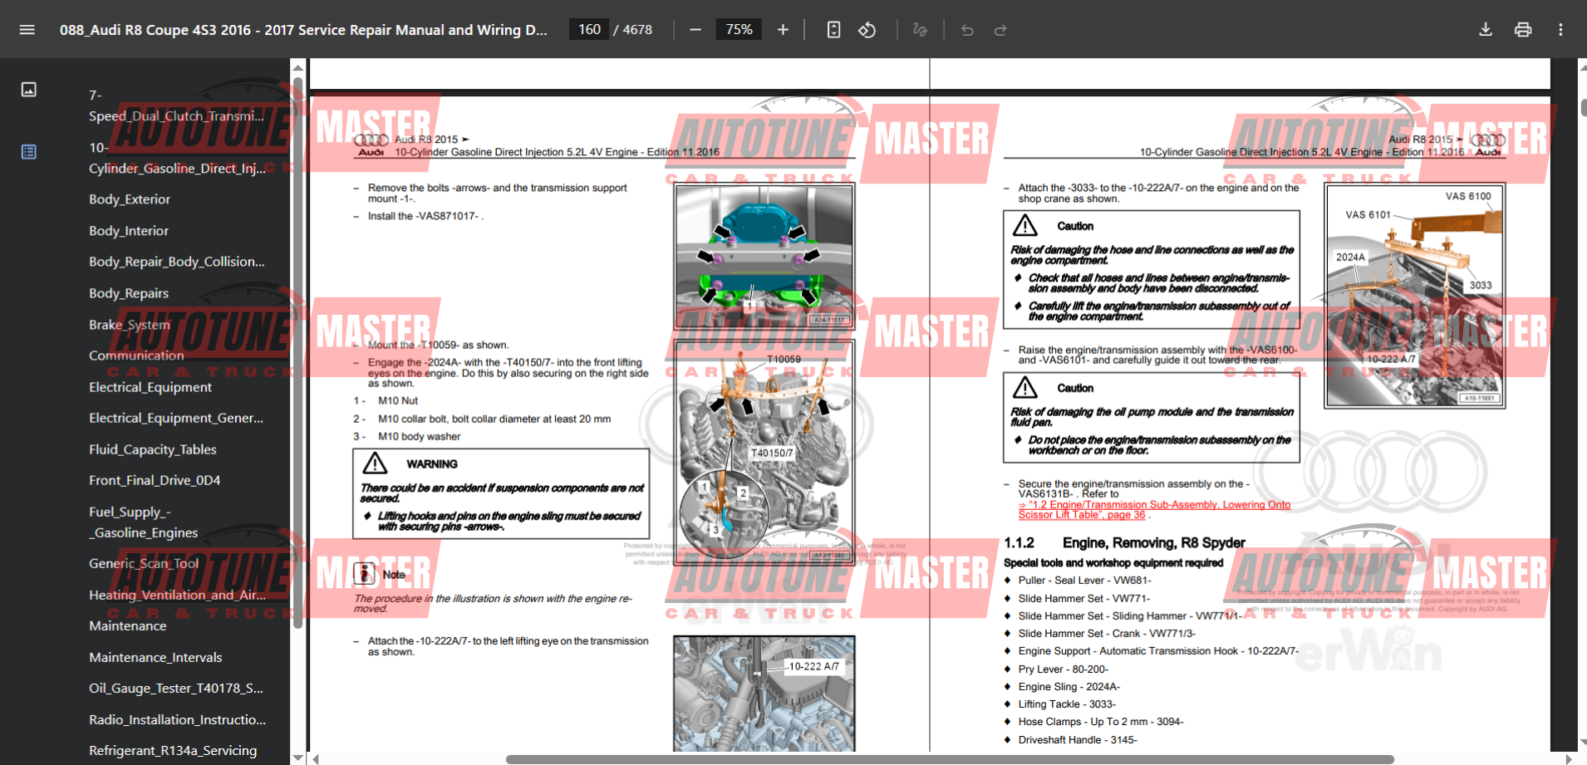Open the more actions menu
Screen dimensions: 1587x765
tap(1560, 30)
